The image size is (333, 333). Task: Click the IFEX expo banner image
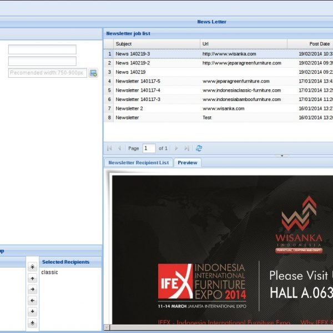click(x=202, y=286)
